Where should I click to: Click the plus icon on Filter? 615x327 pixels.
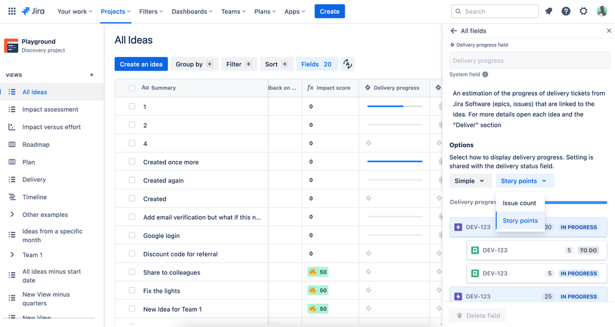pos(248,64)
